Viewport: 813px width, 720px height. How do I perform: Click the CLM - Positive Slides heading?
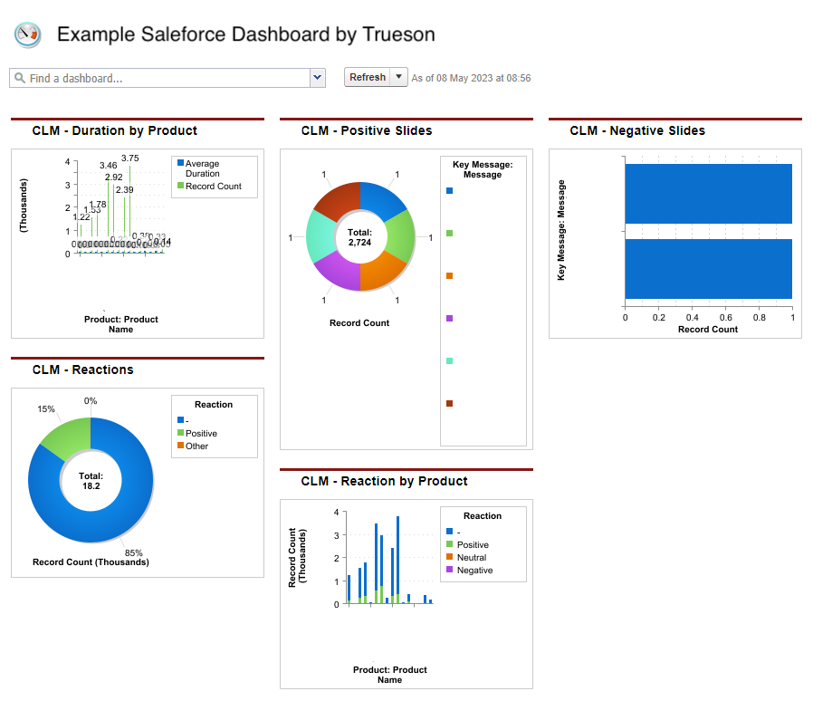click(367, 130)
